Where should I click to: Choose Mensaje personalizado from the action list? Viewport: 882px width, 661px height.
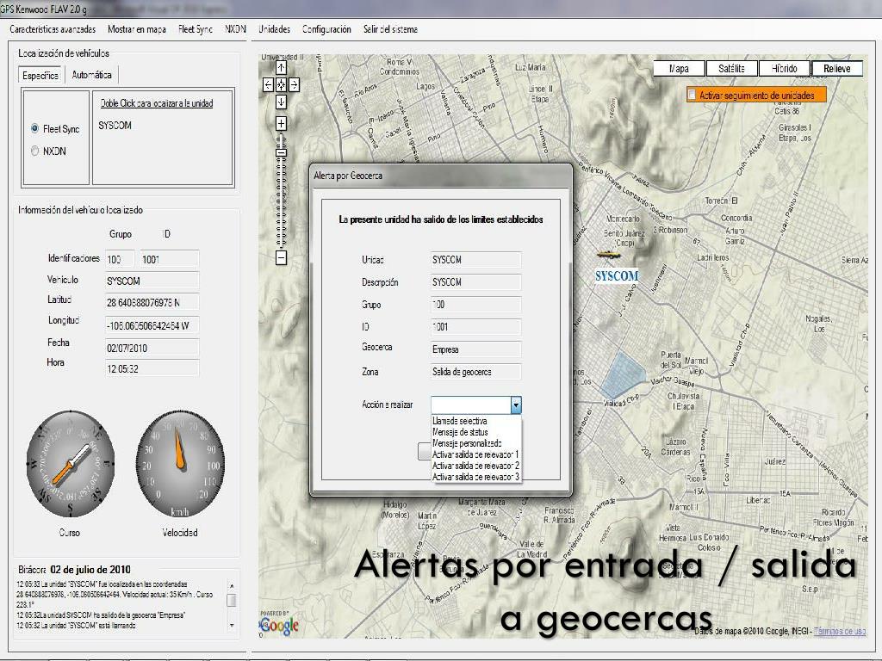[x=467, y=443]
